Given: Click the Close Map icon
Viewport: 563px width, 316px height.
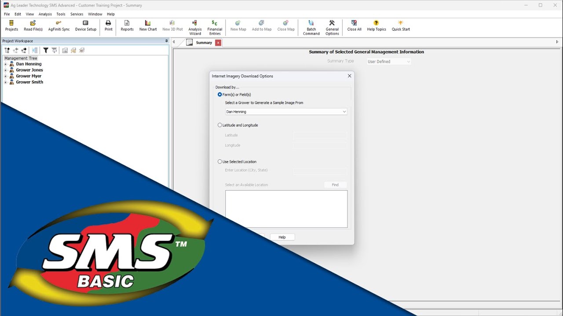Looking at the screenshot, I should [286, 26].
